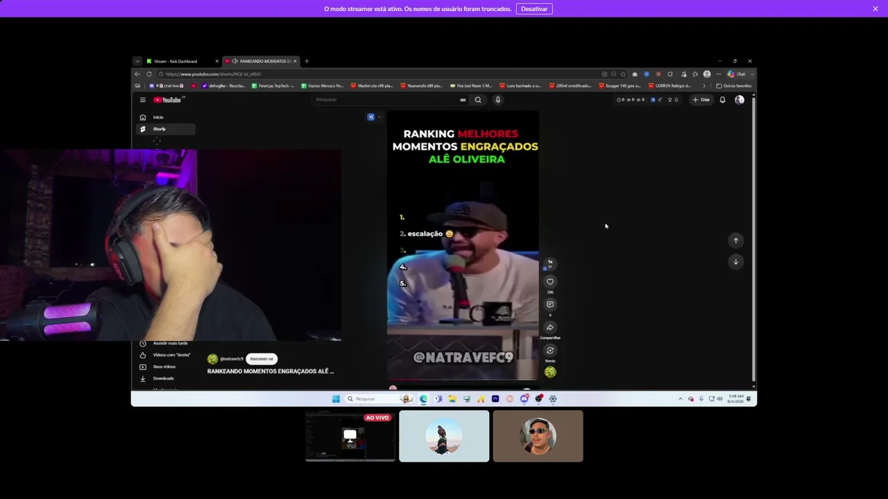The width and height of the screenshot is (888, 499).
Task: Go to the previous Short
Action: [x=736, y=240]
